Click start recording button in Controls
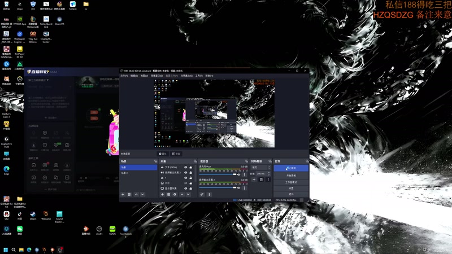452x254 pixels. point(291,176)
